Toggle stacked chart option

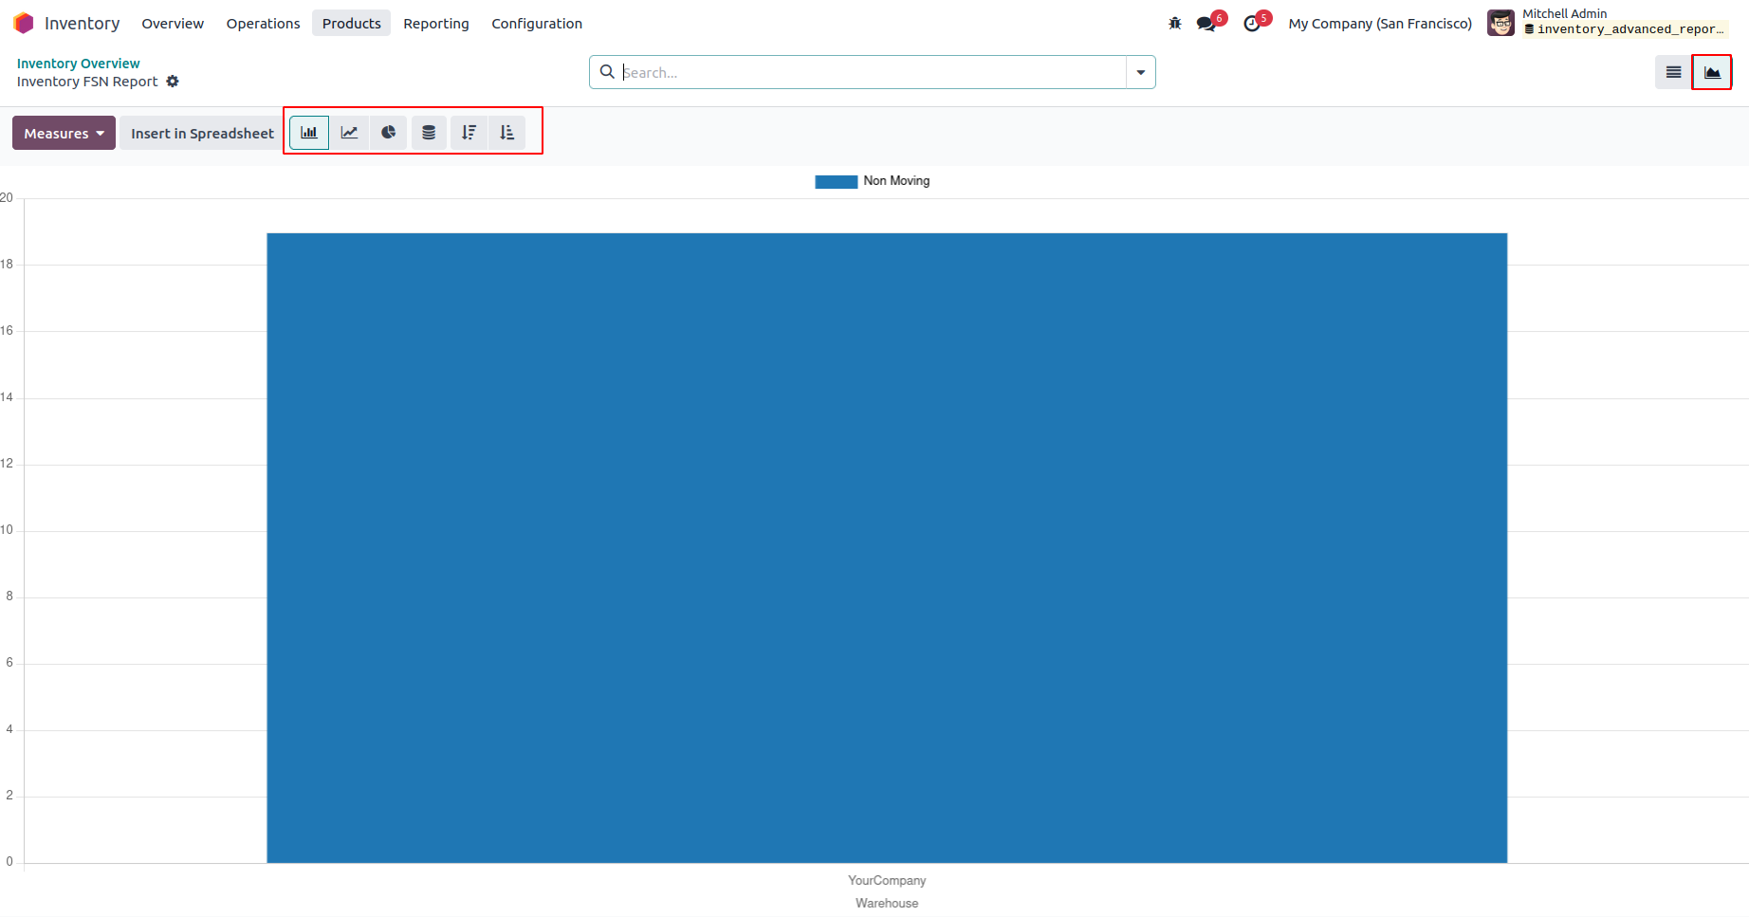429,133
